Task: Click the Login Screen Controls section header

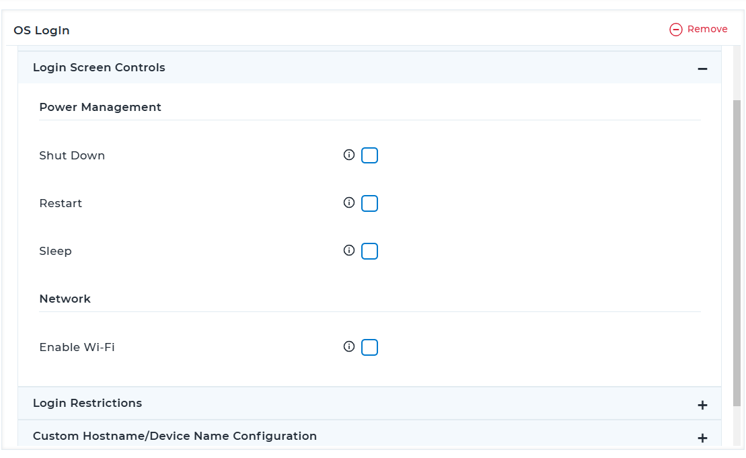Action: [99, 67]
